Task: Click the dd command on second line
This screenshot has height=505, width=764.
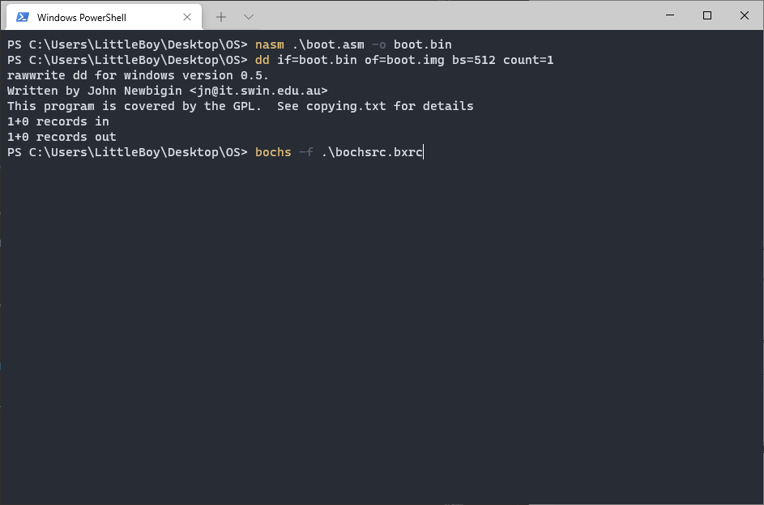Action: (262, 61)
